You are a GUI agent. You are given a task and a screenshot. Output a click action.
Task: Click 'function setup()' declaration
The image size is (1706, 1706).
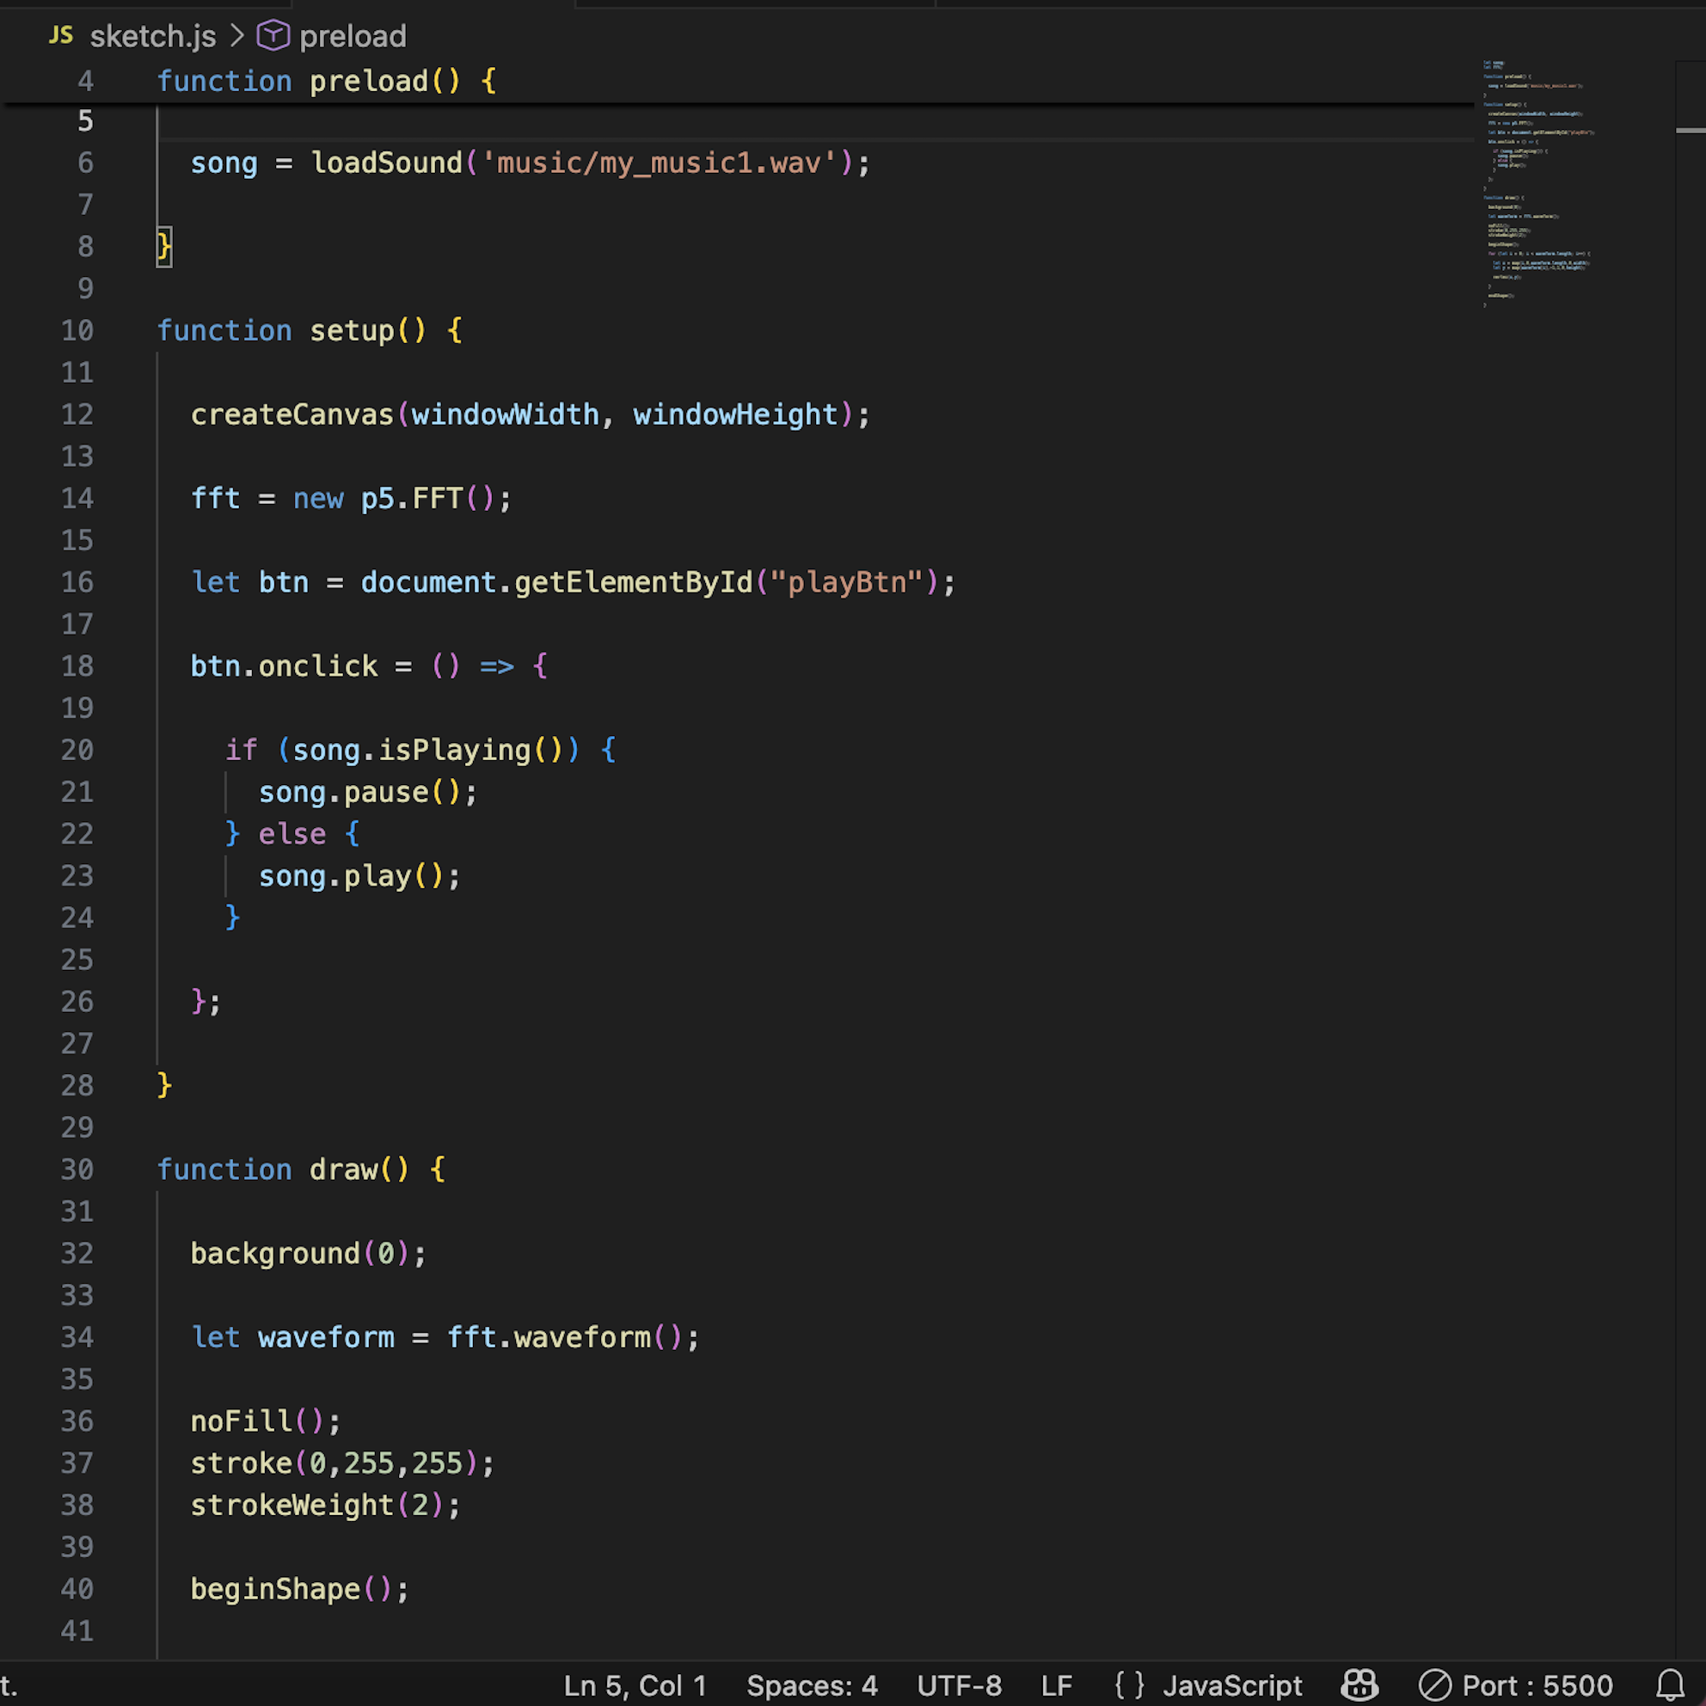tap(291, 330)
